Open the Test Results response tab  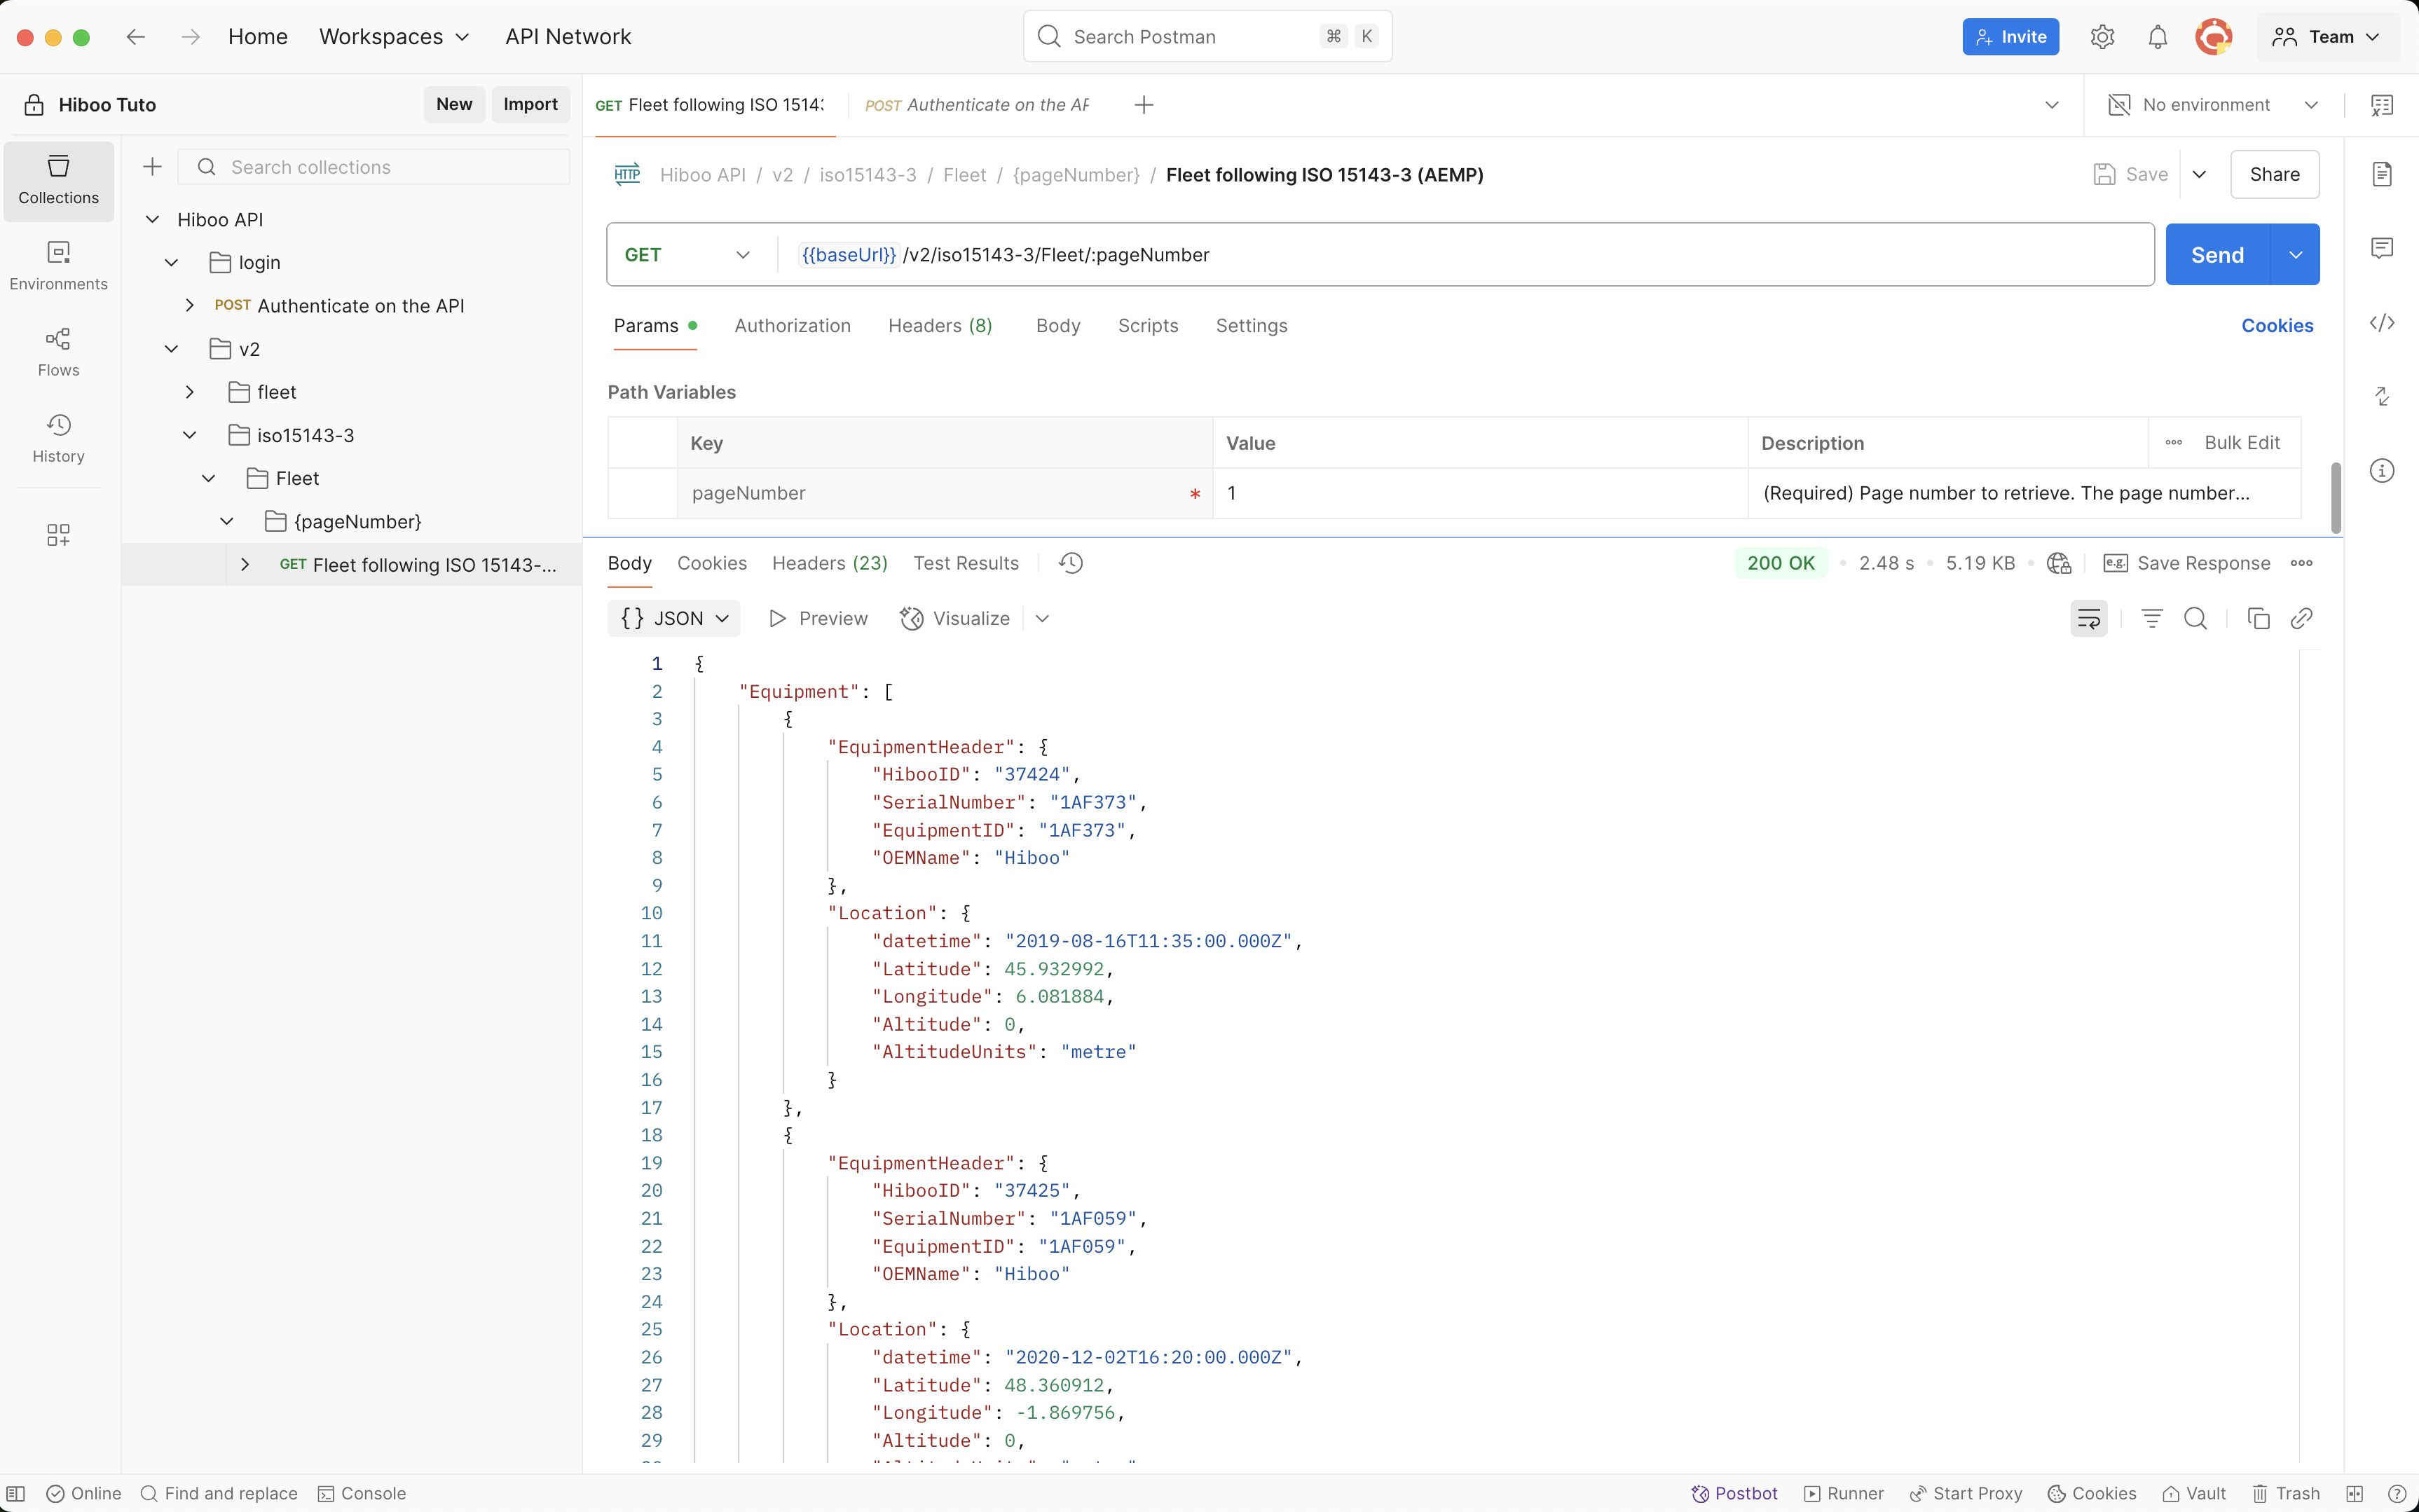click(965, 563)
